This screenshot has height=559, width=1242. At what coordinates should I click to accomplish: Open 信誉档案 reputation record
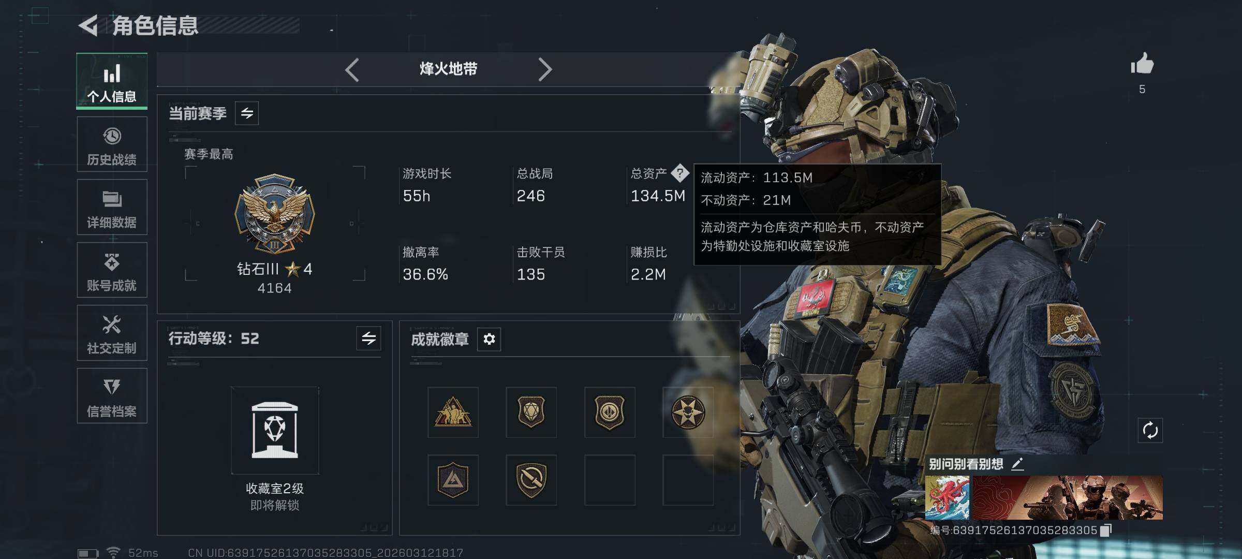[112, 396]
